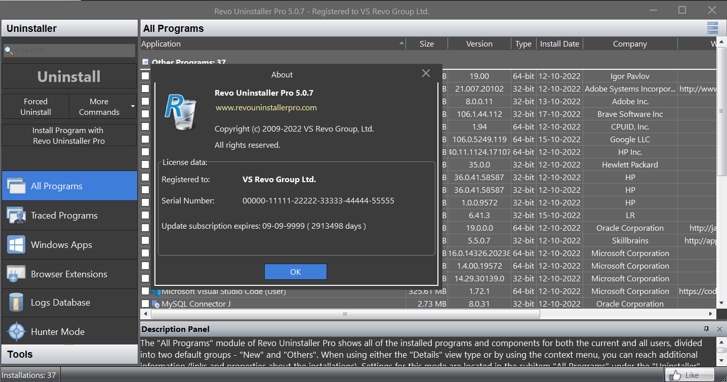The width and height of the screenshot is (727, 382).
Task: Collapse the Other Programs group
Action: pyautogui.click(x=145, y=63)
